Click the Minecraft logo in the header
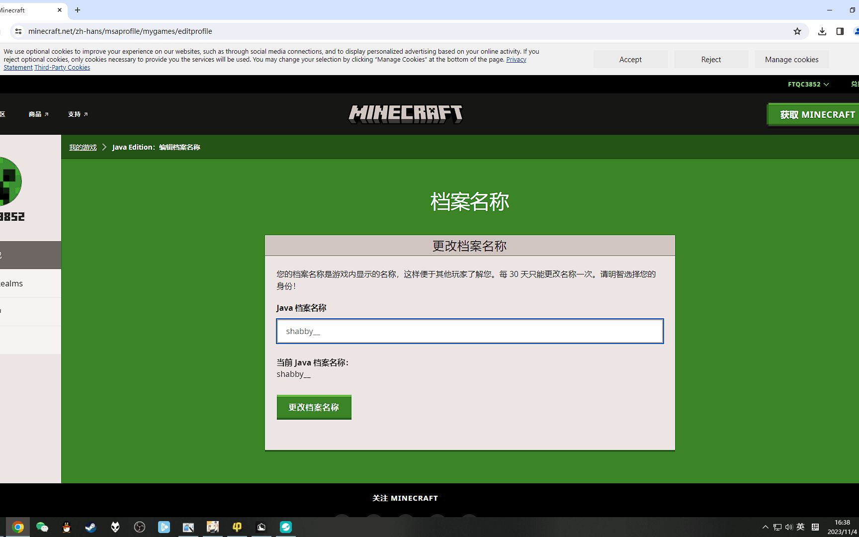859x537 pixels. click(405, 114)
